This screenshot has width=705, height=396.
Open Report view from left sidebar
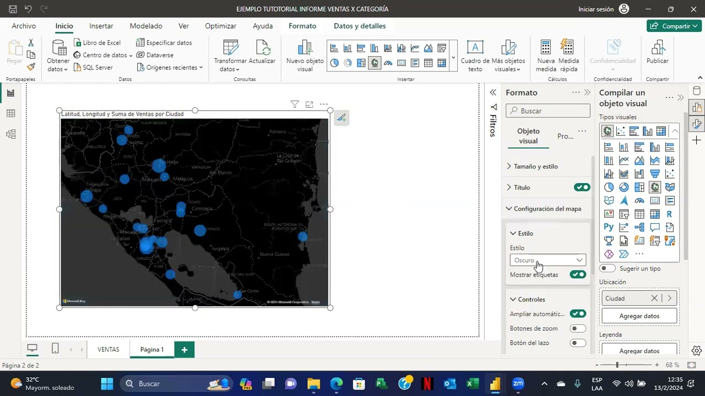(10, 93)
